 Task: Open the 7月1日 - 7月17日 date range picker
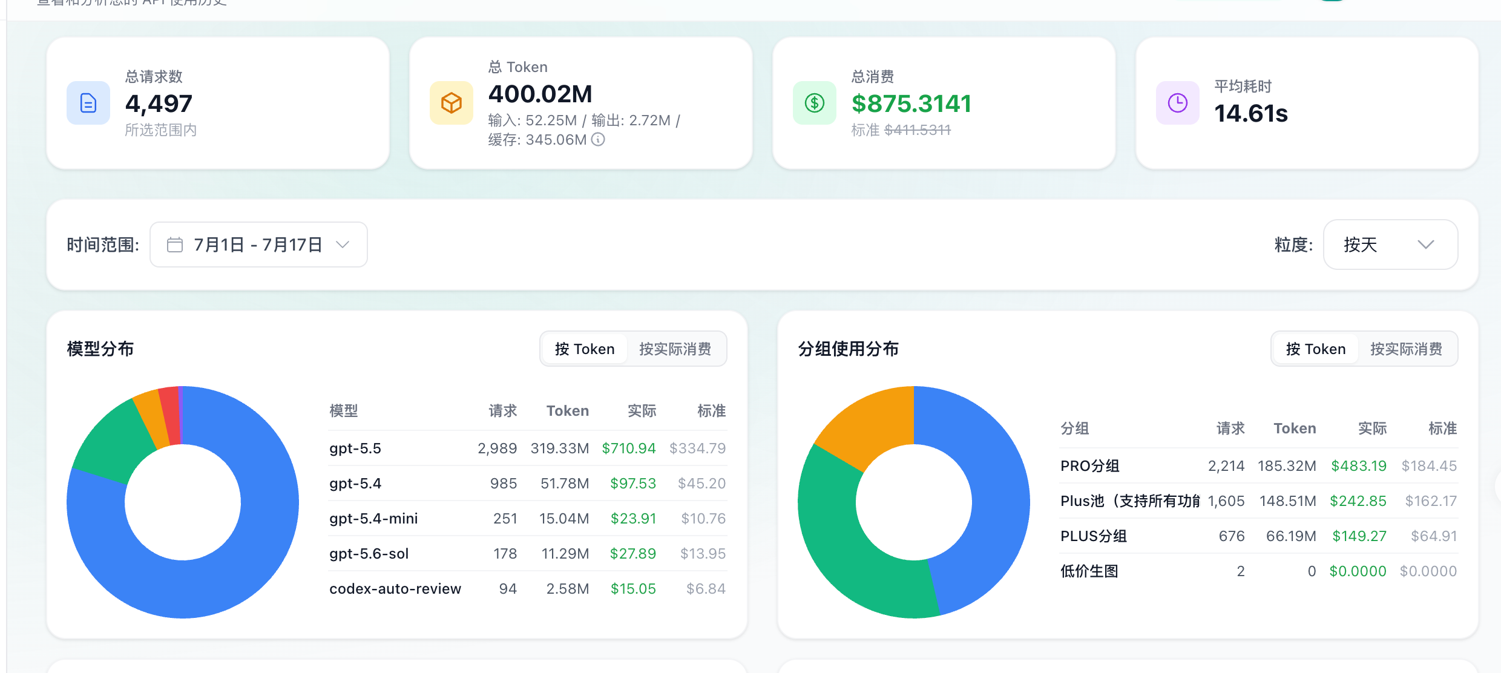(x=258, y=245)
